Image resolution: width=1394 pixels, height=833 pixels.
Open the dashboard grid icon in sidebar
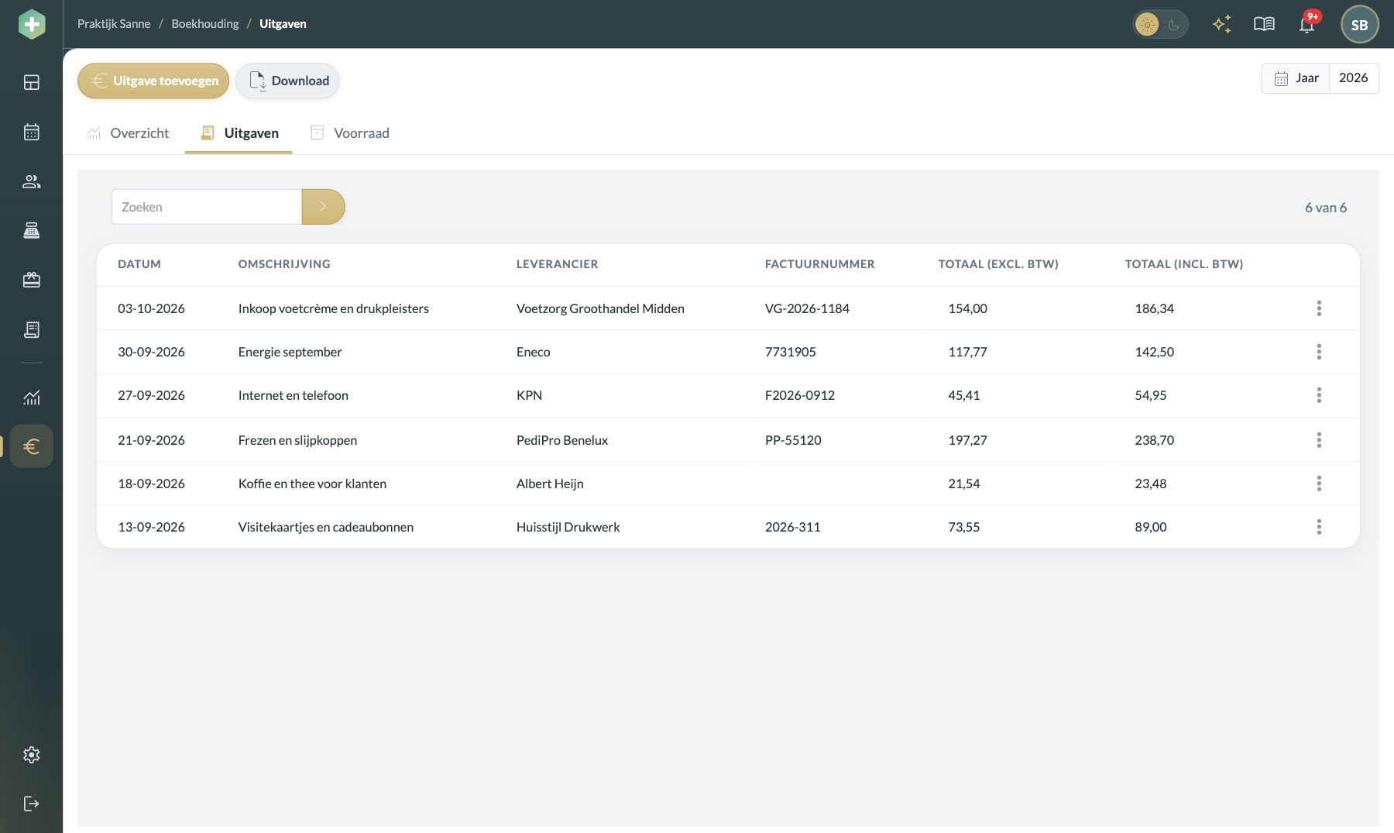tap(32, 83)
